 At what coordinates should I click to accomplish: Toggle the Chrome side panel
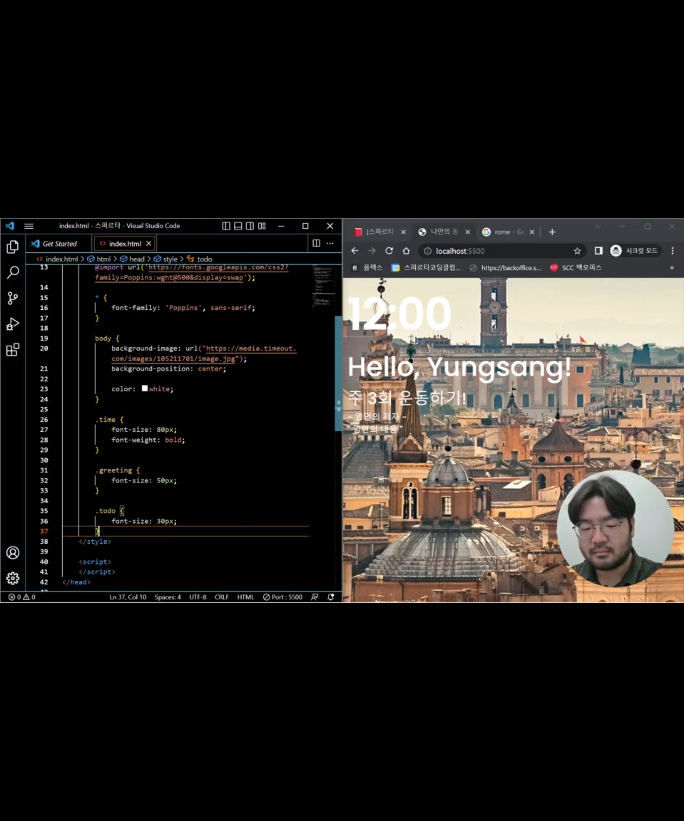coord(598,251)
